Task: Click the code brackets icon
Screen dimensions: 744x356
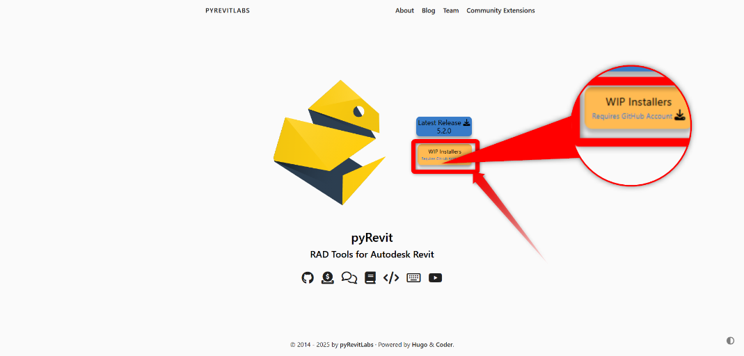Action: [391, 278]
